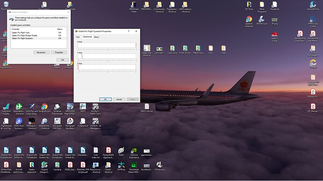Open the GeForce Experience icon

(134, 153)
